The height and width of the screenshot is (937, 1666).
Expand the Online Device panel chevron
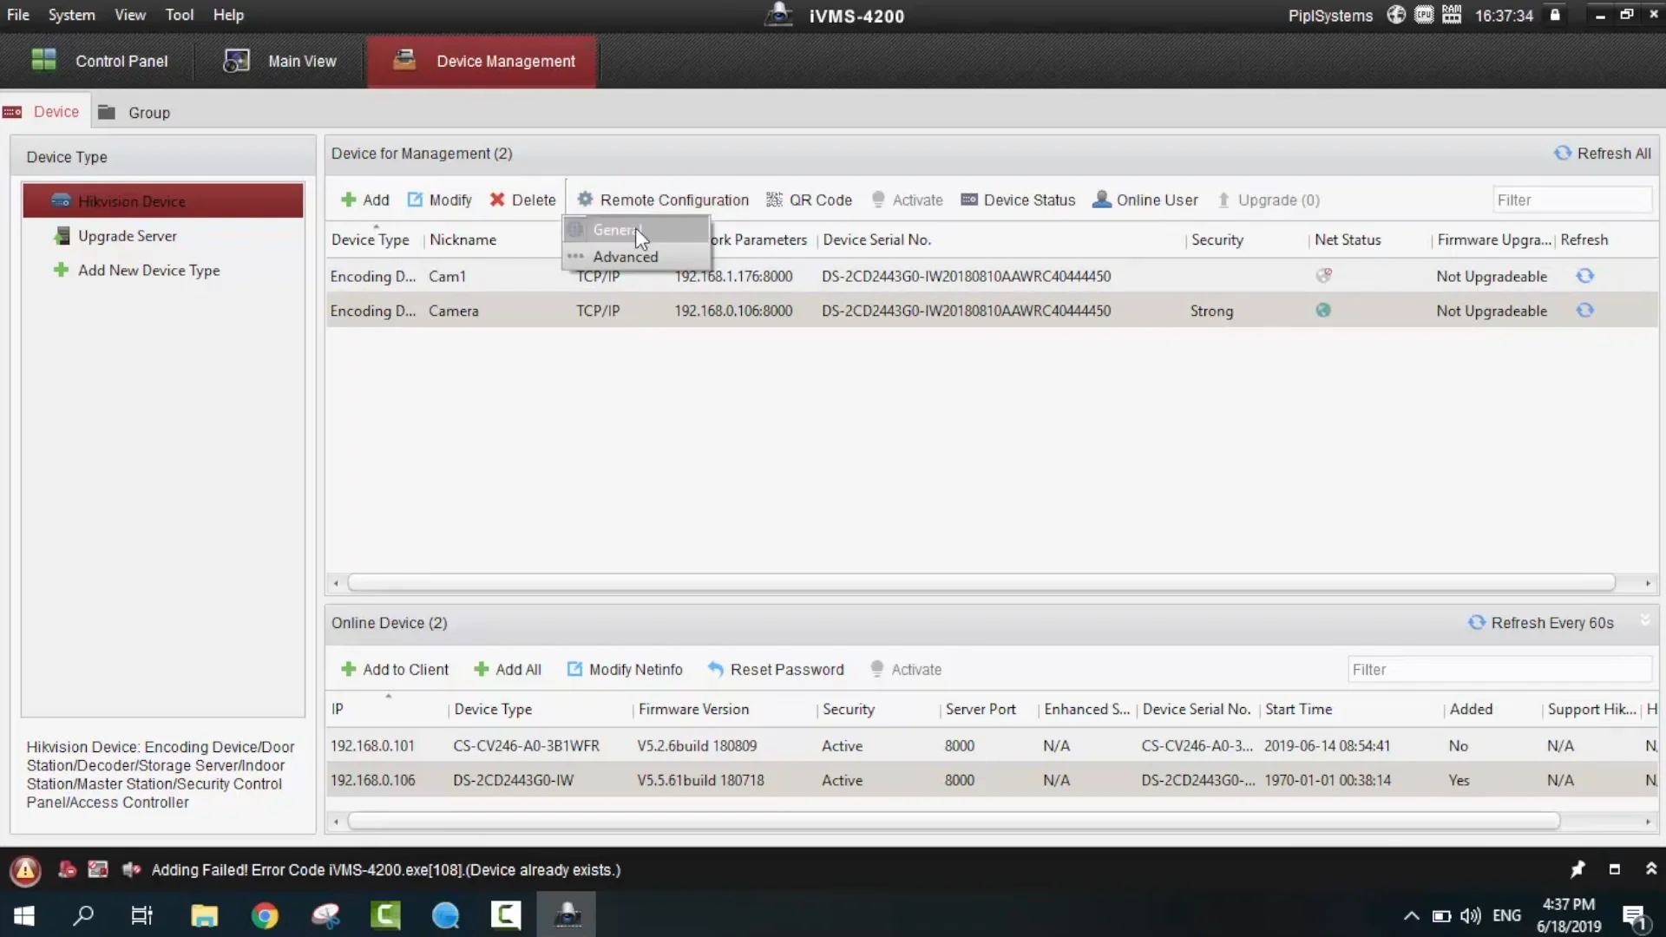point(1644,621)
